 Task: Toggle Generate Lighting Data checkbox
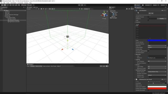pos(148,51)
